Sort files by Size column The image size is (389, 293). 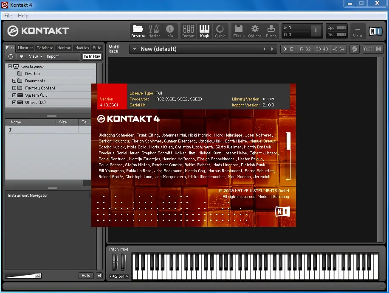click(x=67, y=122)
